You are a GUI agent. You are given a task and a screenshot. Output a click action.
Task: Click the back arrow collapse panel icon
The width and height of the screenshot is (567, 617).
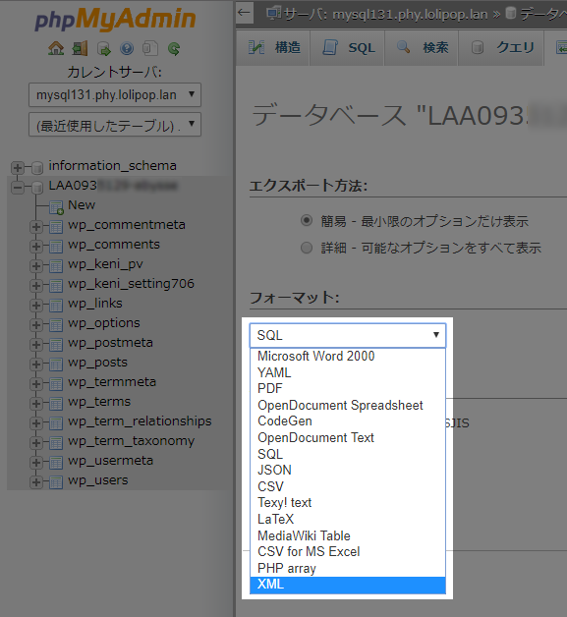coord(244,13)
